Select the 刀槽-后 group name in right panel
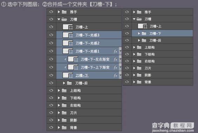The height and width of the screenshot is (133, 198). click(155, 41)
